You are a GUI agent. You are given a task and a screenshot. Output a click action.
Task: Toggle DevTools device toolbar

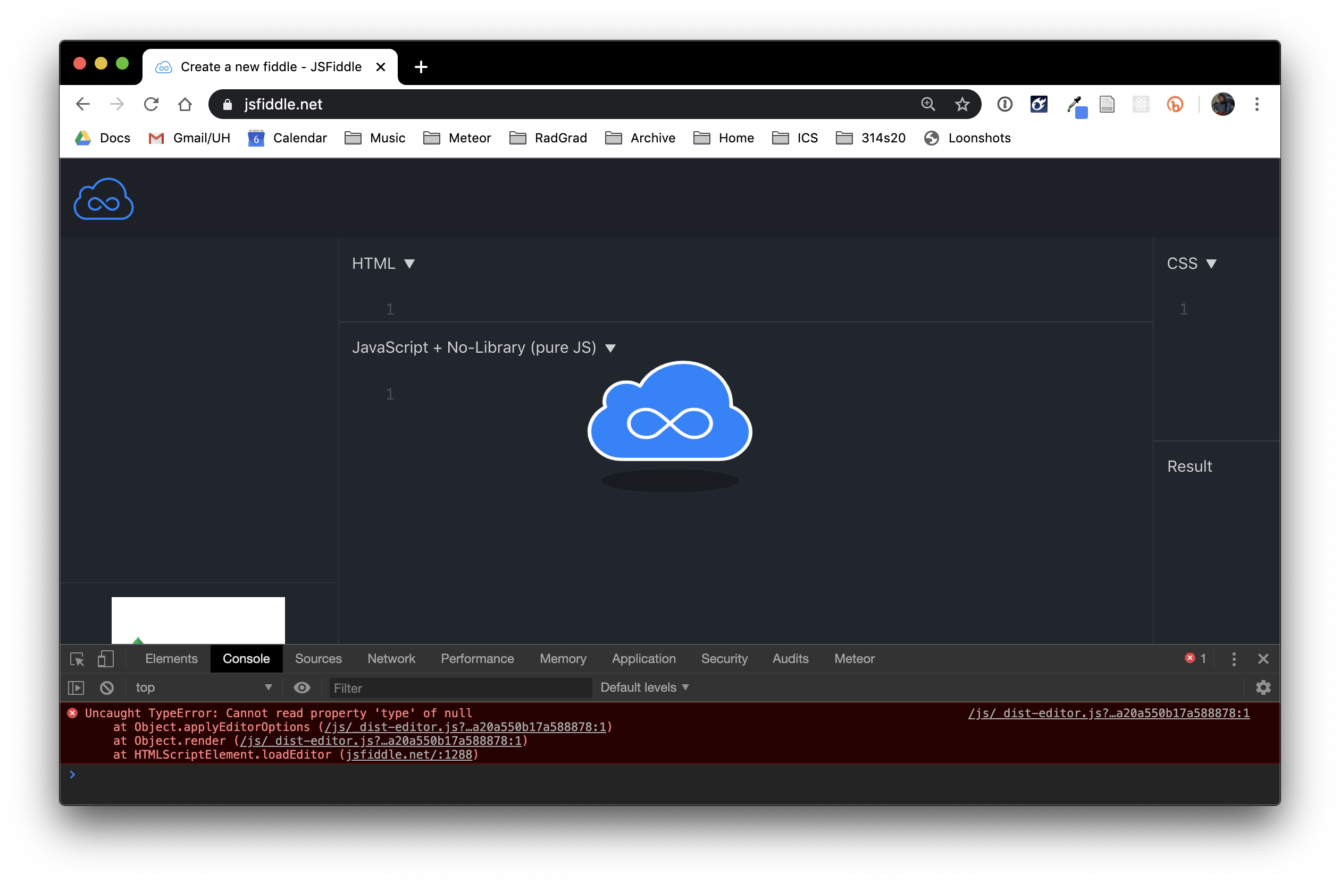coord(105,659)
